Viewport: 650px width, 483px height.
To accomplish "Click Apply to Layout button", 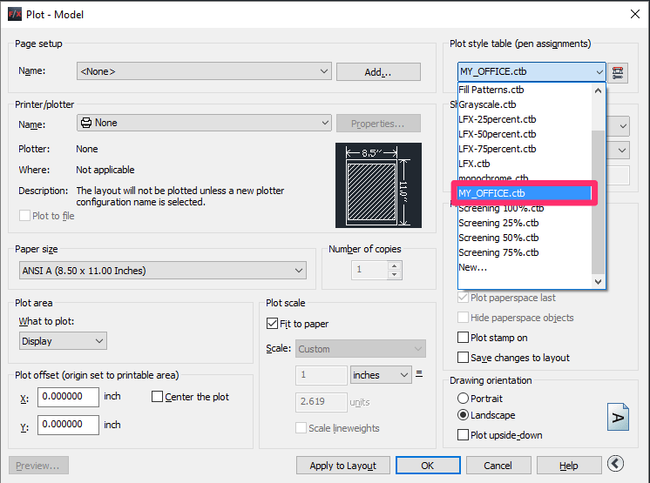I will pyautogui.click(x=342, y=466).
